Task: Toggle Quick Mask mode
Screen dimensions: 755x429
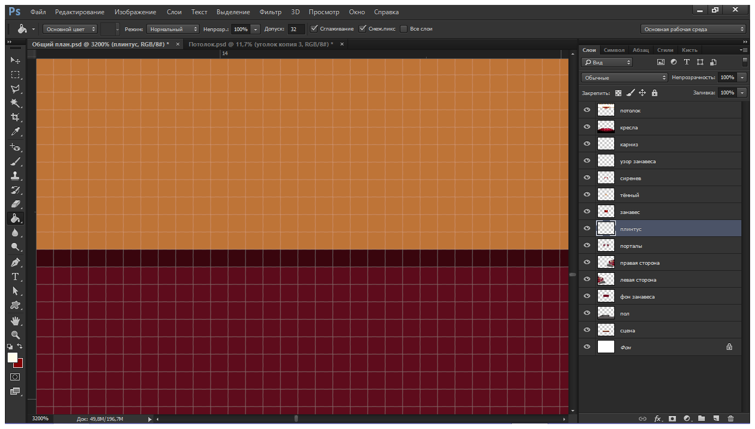Action: pyautogui.click(x=15, y=377)
